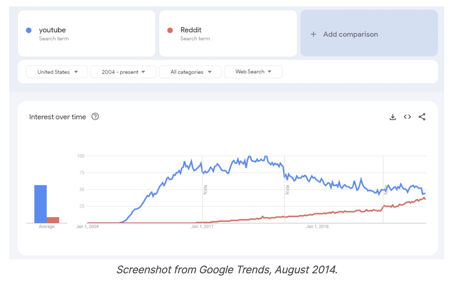The image size is (452, 287).
Task: Click the red Reddit color dot
Action: [170, 30]
